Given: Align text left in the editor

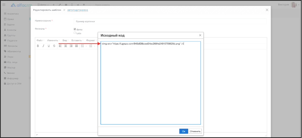Looking at the screenshot, I should click(60, 46).
